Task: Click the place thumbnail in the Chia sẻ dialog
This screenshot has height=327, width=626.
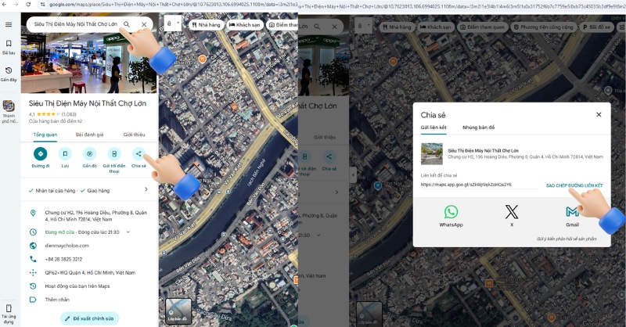Action: [432, 153]
